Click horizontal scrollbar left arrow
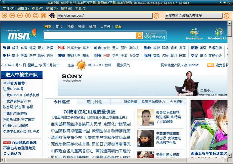The image size is (233, 164). 3,160
